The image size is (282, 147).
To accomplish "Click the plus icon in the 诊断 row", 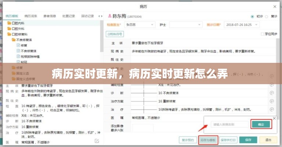I will pos(272,93).
